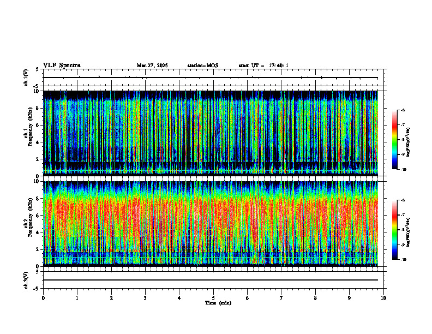Click the ch.1 spectrogram panel

coord(211,133)
